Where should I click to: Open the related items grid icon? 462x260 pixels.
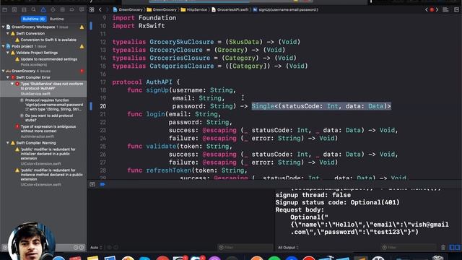[92, 9]
